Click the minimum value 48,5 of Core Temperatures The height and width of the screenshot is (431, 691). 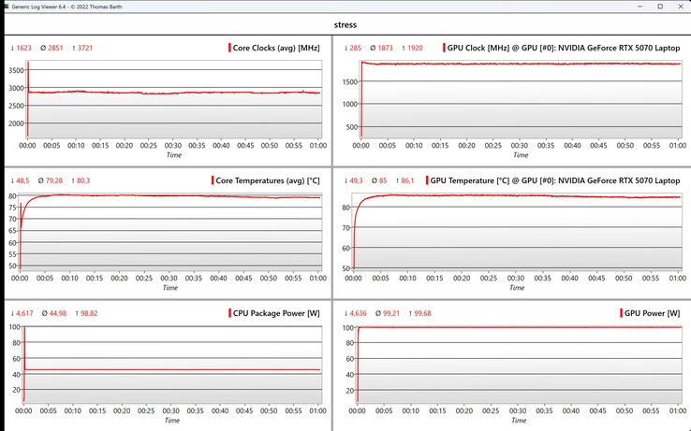click(19, 180)
